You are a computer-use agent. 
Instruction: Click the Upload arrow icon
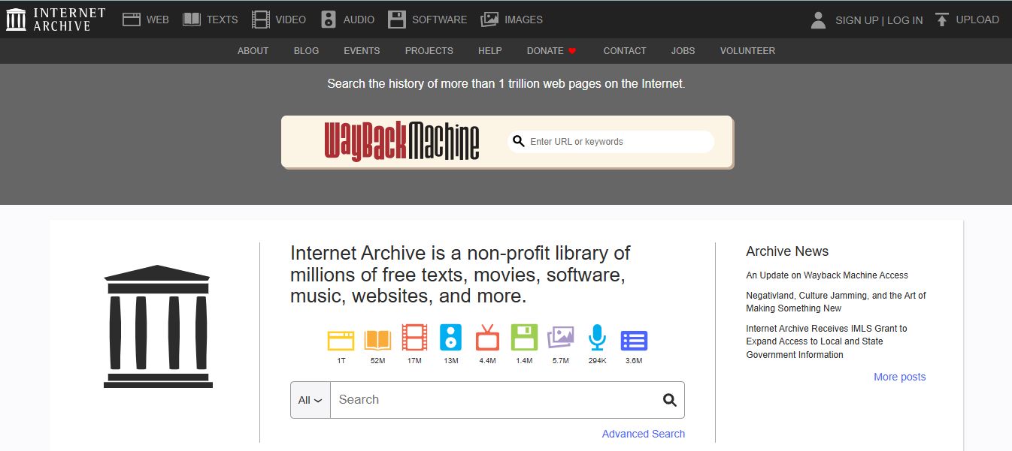click(942, 20)
